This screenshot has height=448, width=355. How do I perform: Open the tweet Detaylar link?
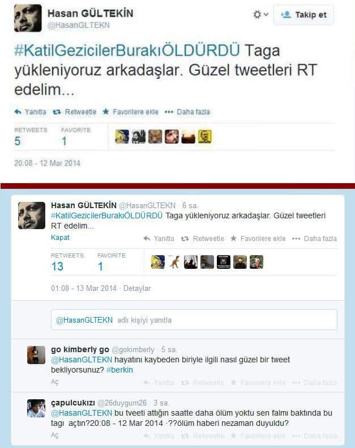[137, 288]
